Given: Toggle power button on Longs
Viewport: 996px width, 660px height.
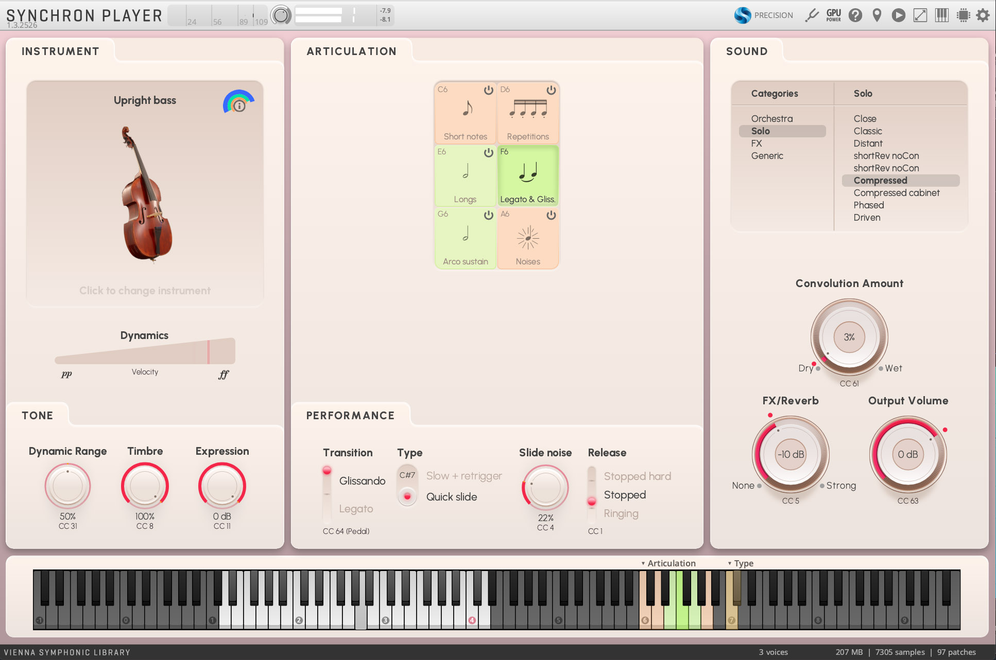Looking at the screenshot, I should [488, 152].
